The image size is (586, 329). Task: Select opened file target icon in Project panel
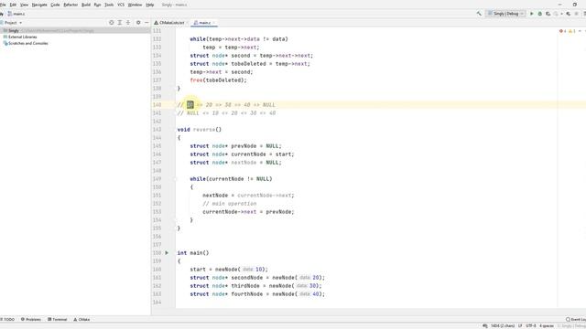[111, 23]
